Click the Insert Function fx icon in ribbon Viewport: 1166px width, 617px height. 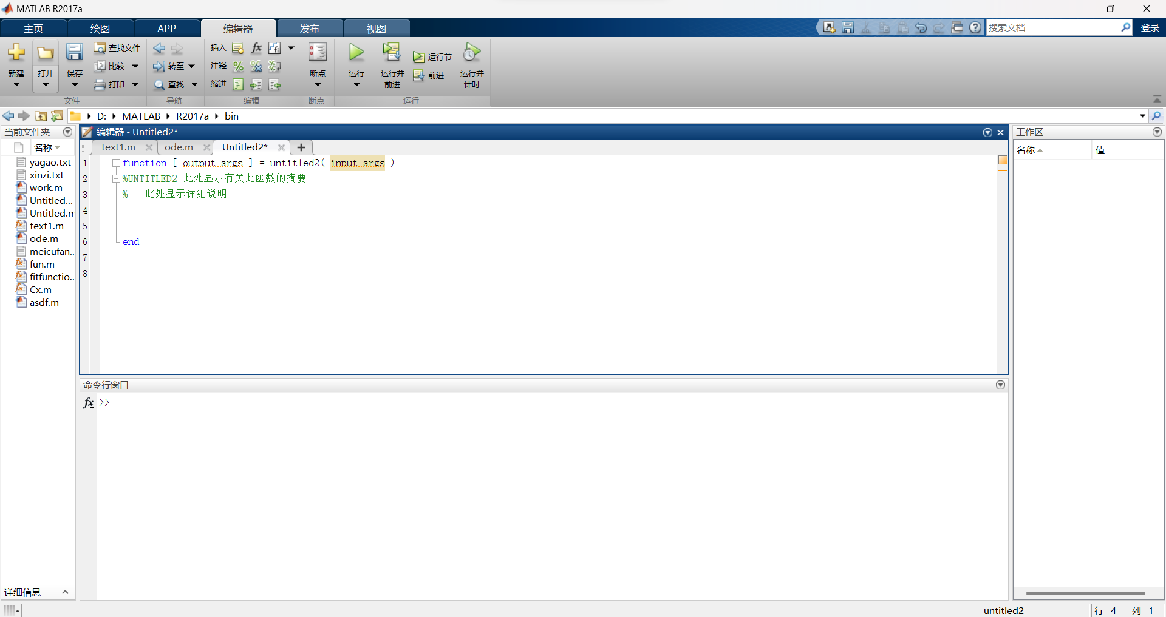point(256,48)
